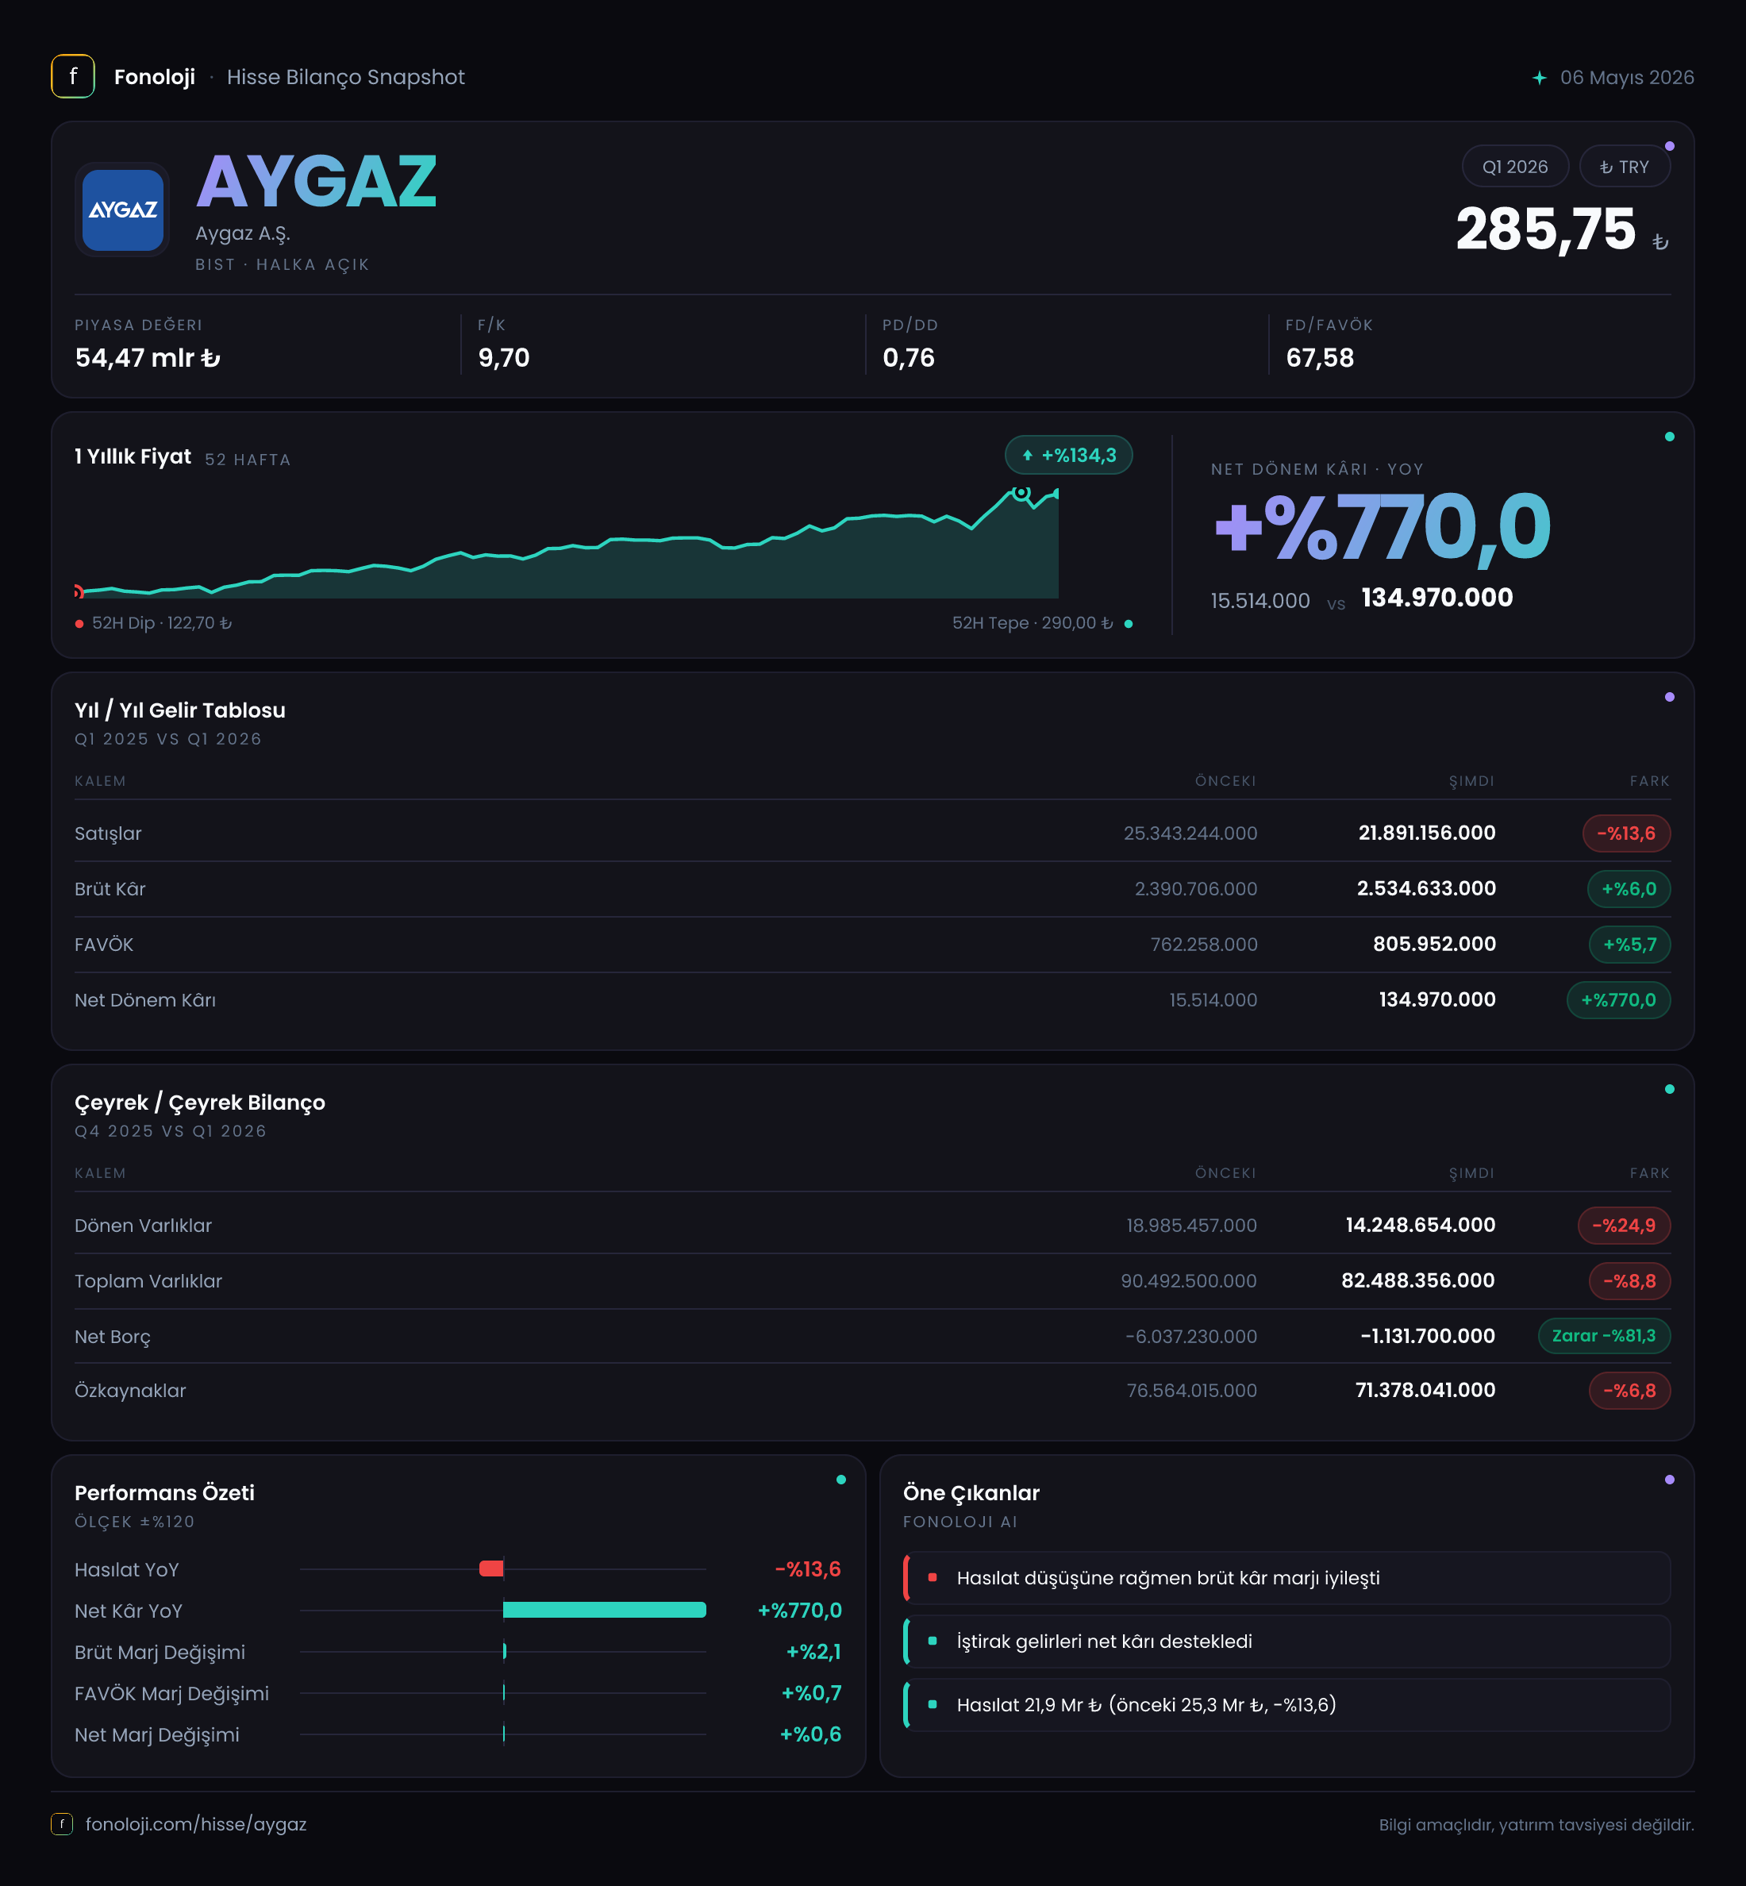Click the +%770,0 badge for Net Dönem Kârı
This screenshot has width=1746, height=1886.
click(1617, 999)
